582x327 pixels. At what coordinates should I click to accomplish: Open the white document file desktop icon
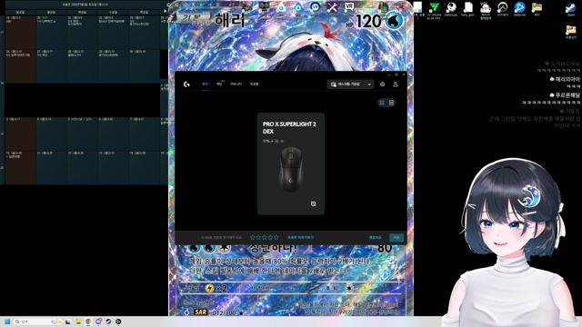point(468,9)
